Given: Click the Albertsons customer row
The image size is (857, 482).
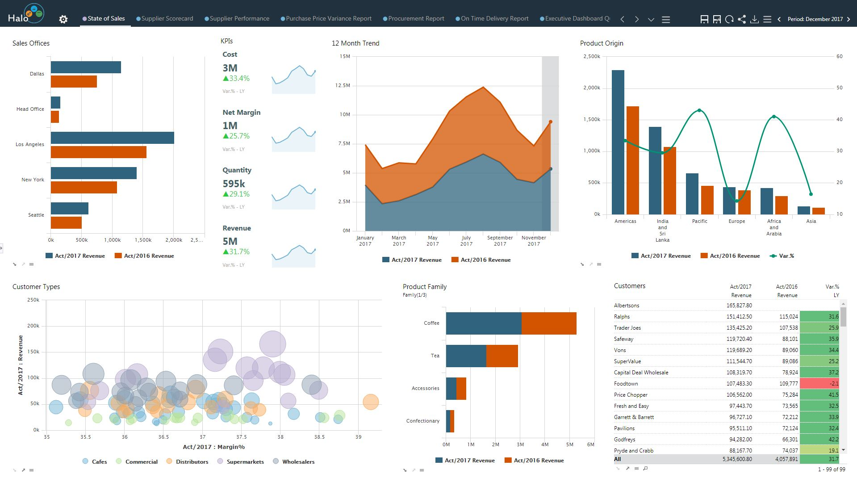Looking at the screenshot, I should tap(727, 306).
